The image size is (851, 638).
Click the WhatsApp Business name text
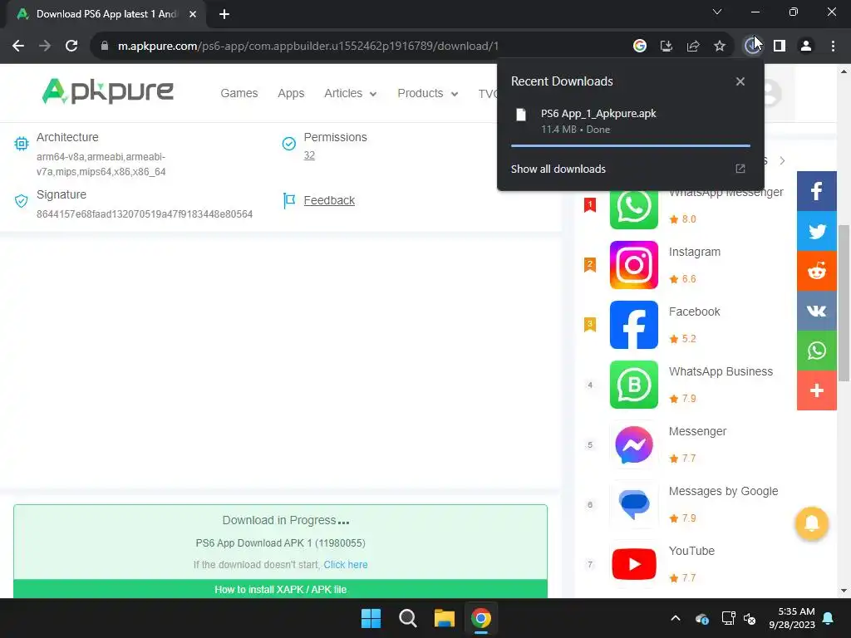(x=721, y=371)
